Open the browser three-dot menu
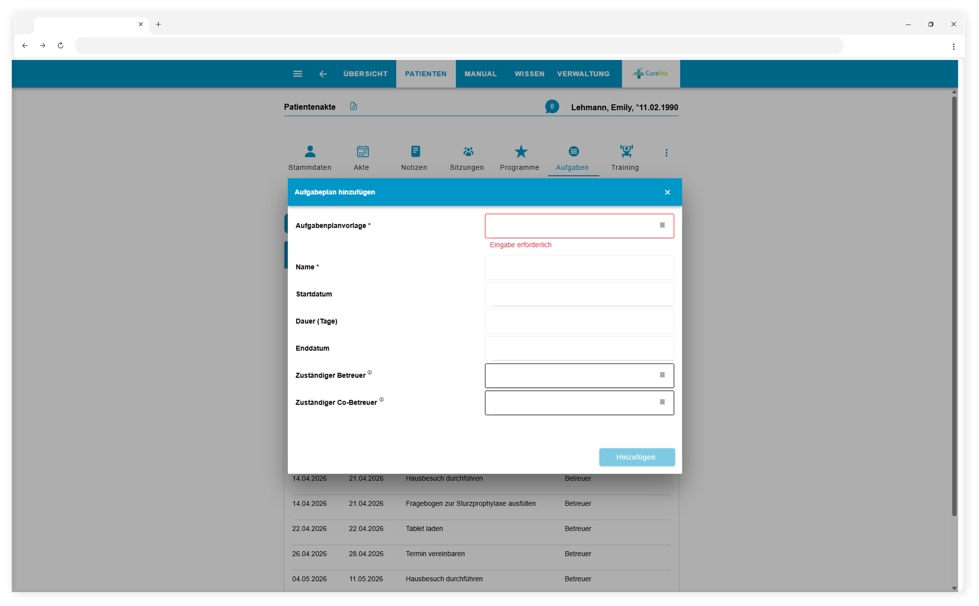Image resolution: width=979 pixels, height=606 pixels. 953,47
